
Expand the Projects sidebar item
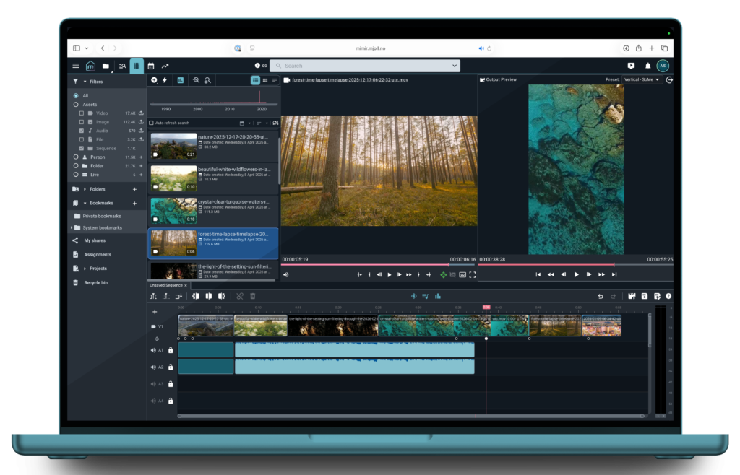point(85,269)
